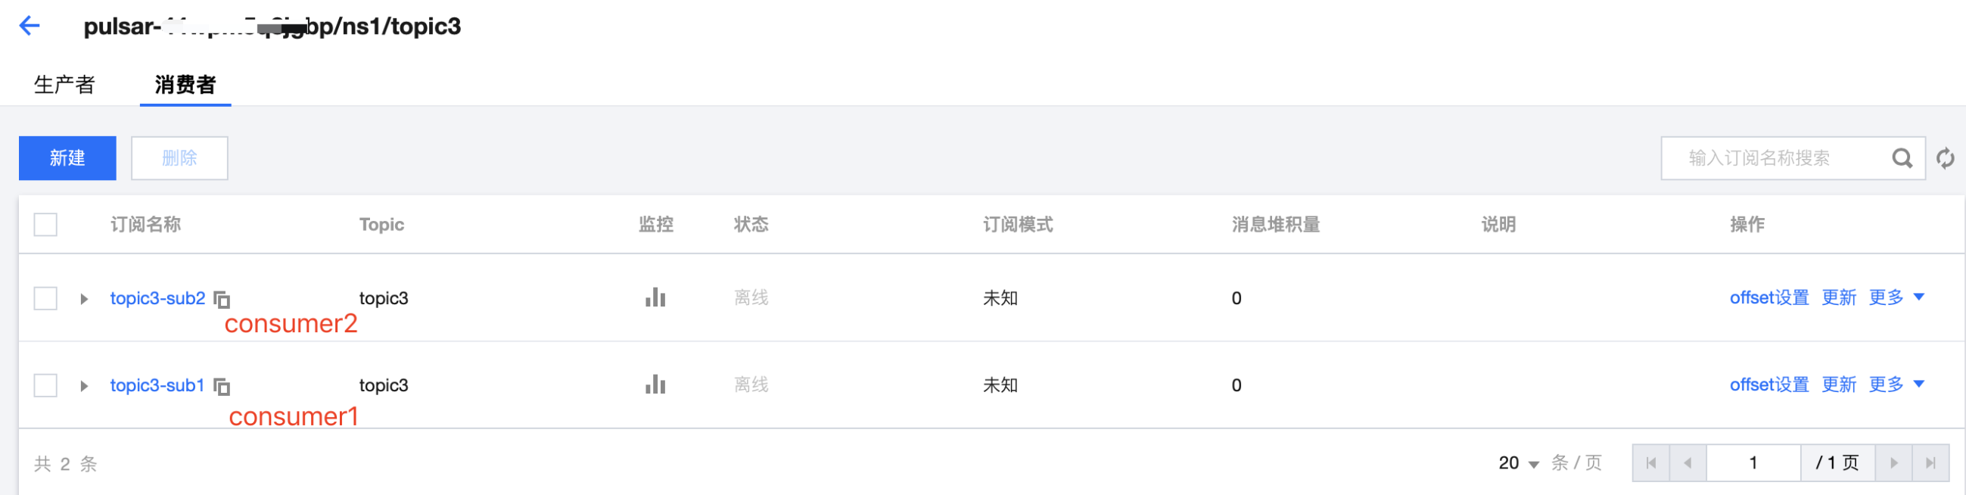Jump to the last page

pyautogui.click(x=1930, y=463)
